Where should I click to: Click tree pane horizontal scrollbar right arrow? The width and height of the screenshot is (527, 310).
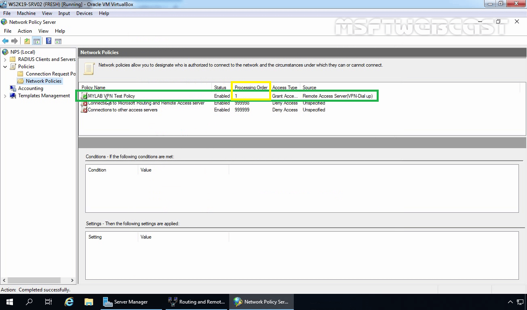pos(72,280)
